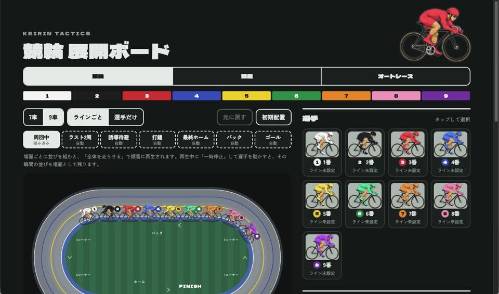The height and width of the screenshot is (294, 499).
Task: Click the タップして選択 hint text
Action: (x=452, y=119)
